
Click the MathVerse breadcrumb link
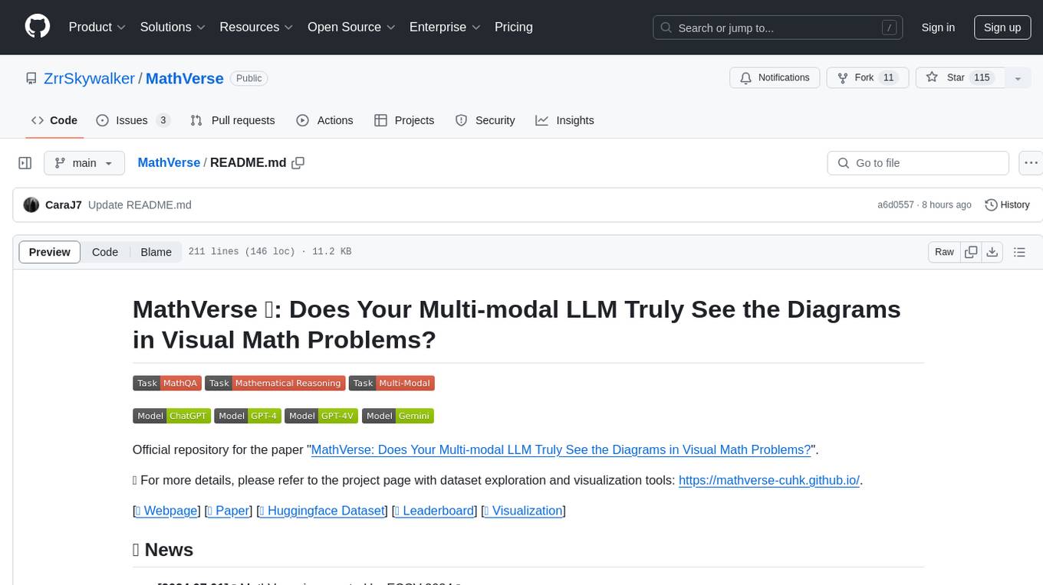tap(169, 162)
